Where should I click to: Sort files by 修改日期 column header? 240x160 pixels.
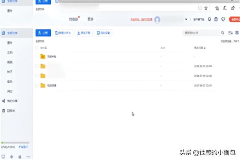click(x=200, y=48)
